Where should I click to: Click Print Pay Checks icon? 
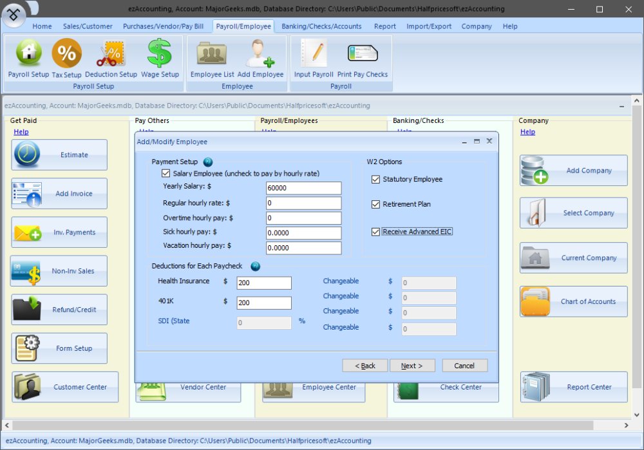[x=363, y=58]
